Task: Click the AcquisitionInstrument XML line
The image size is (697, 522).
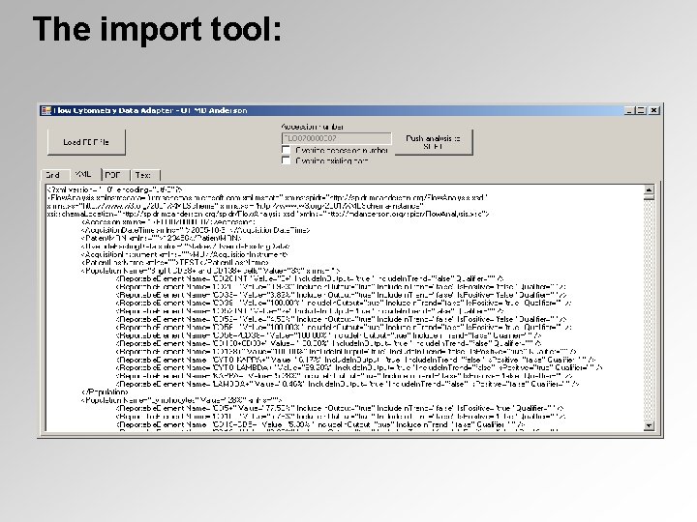Action: coord(185,254)
